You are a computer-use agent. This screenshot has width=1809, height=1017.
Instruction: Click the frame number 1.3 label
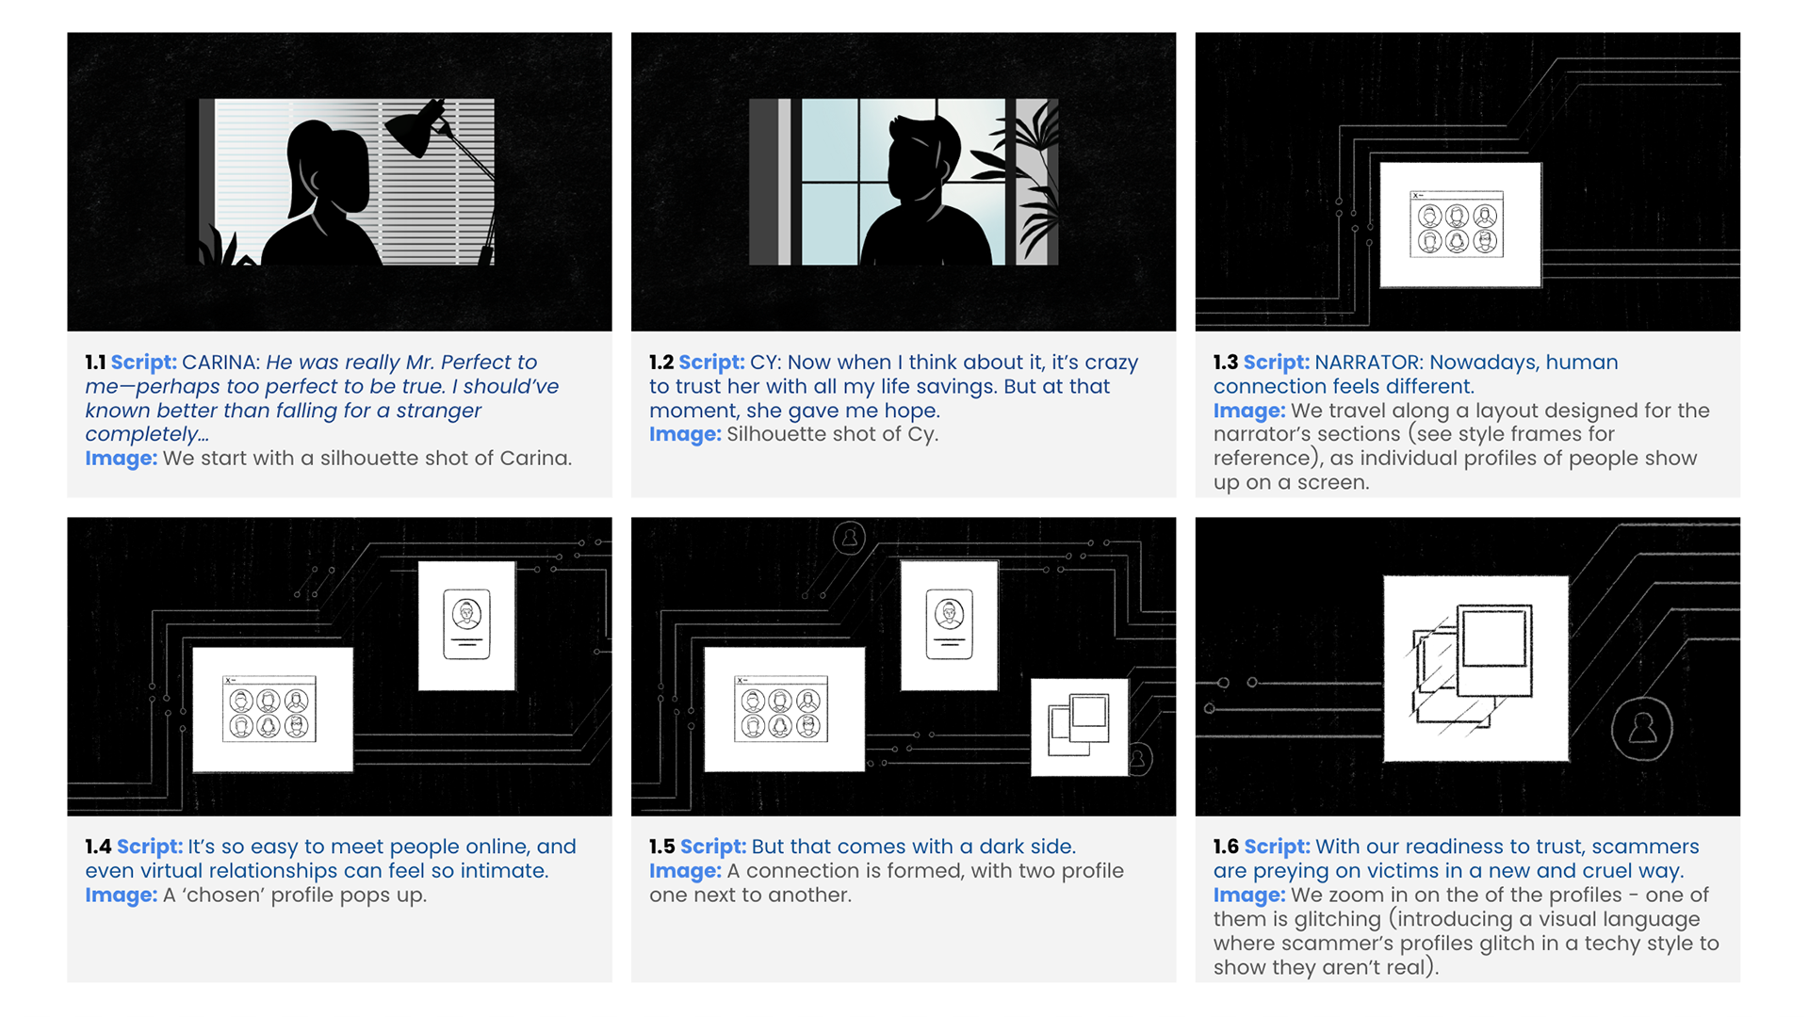pyautogui.click(x=1226, y=363)
